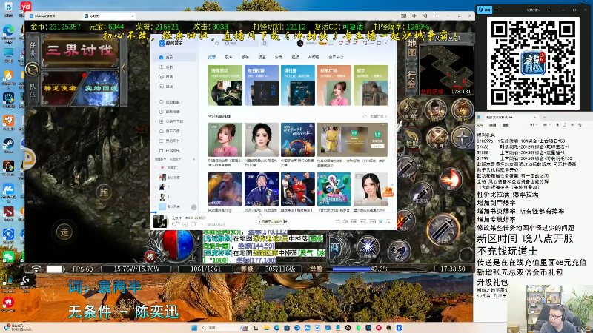Open the play queue list icon
Screen dimensions: 593x333
point(388,221)
